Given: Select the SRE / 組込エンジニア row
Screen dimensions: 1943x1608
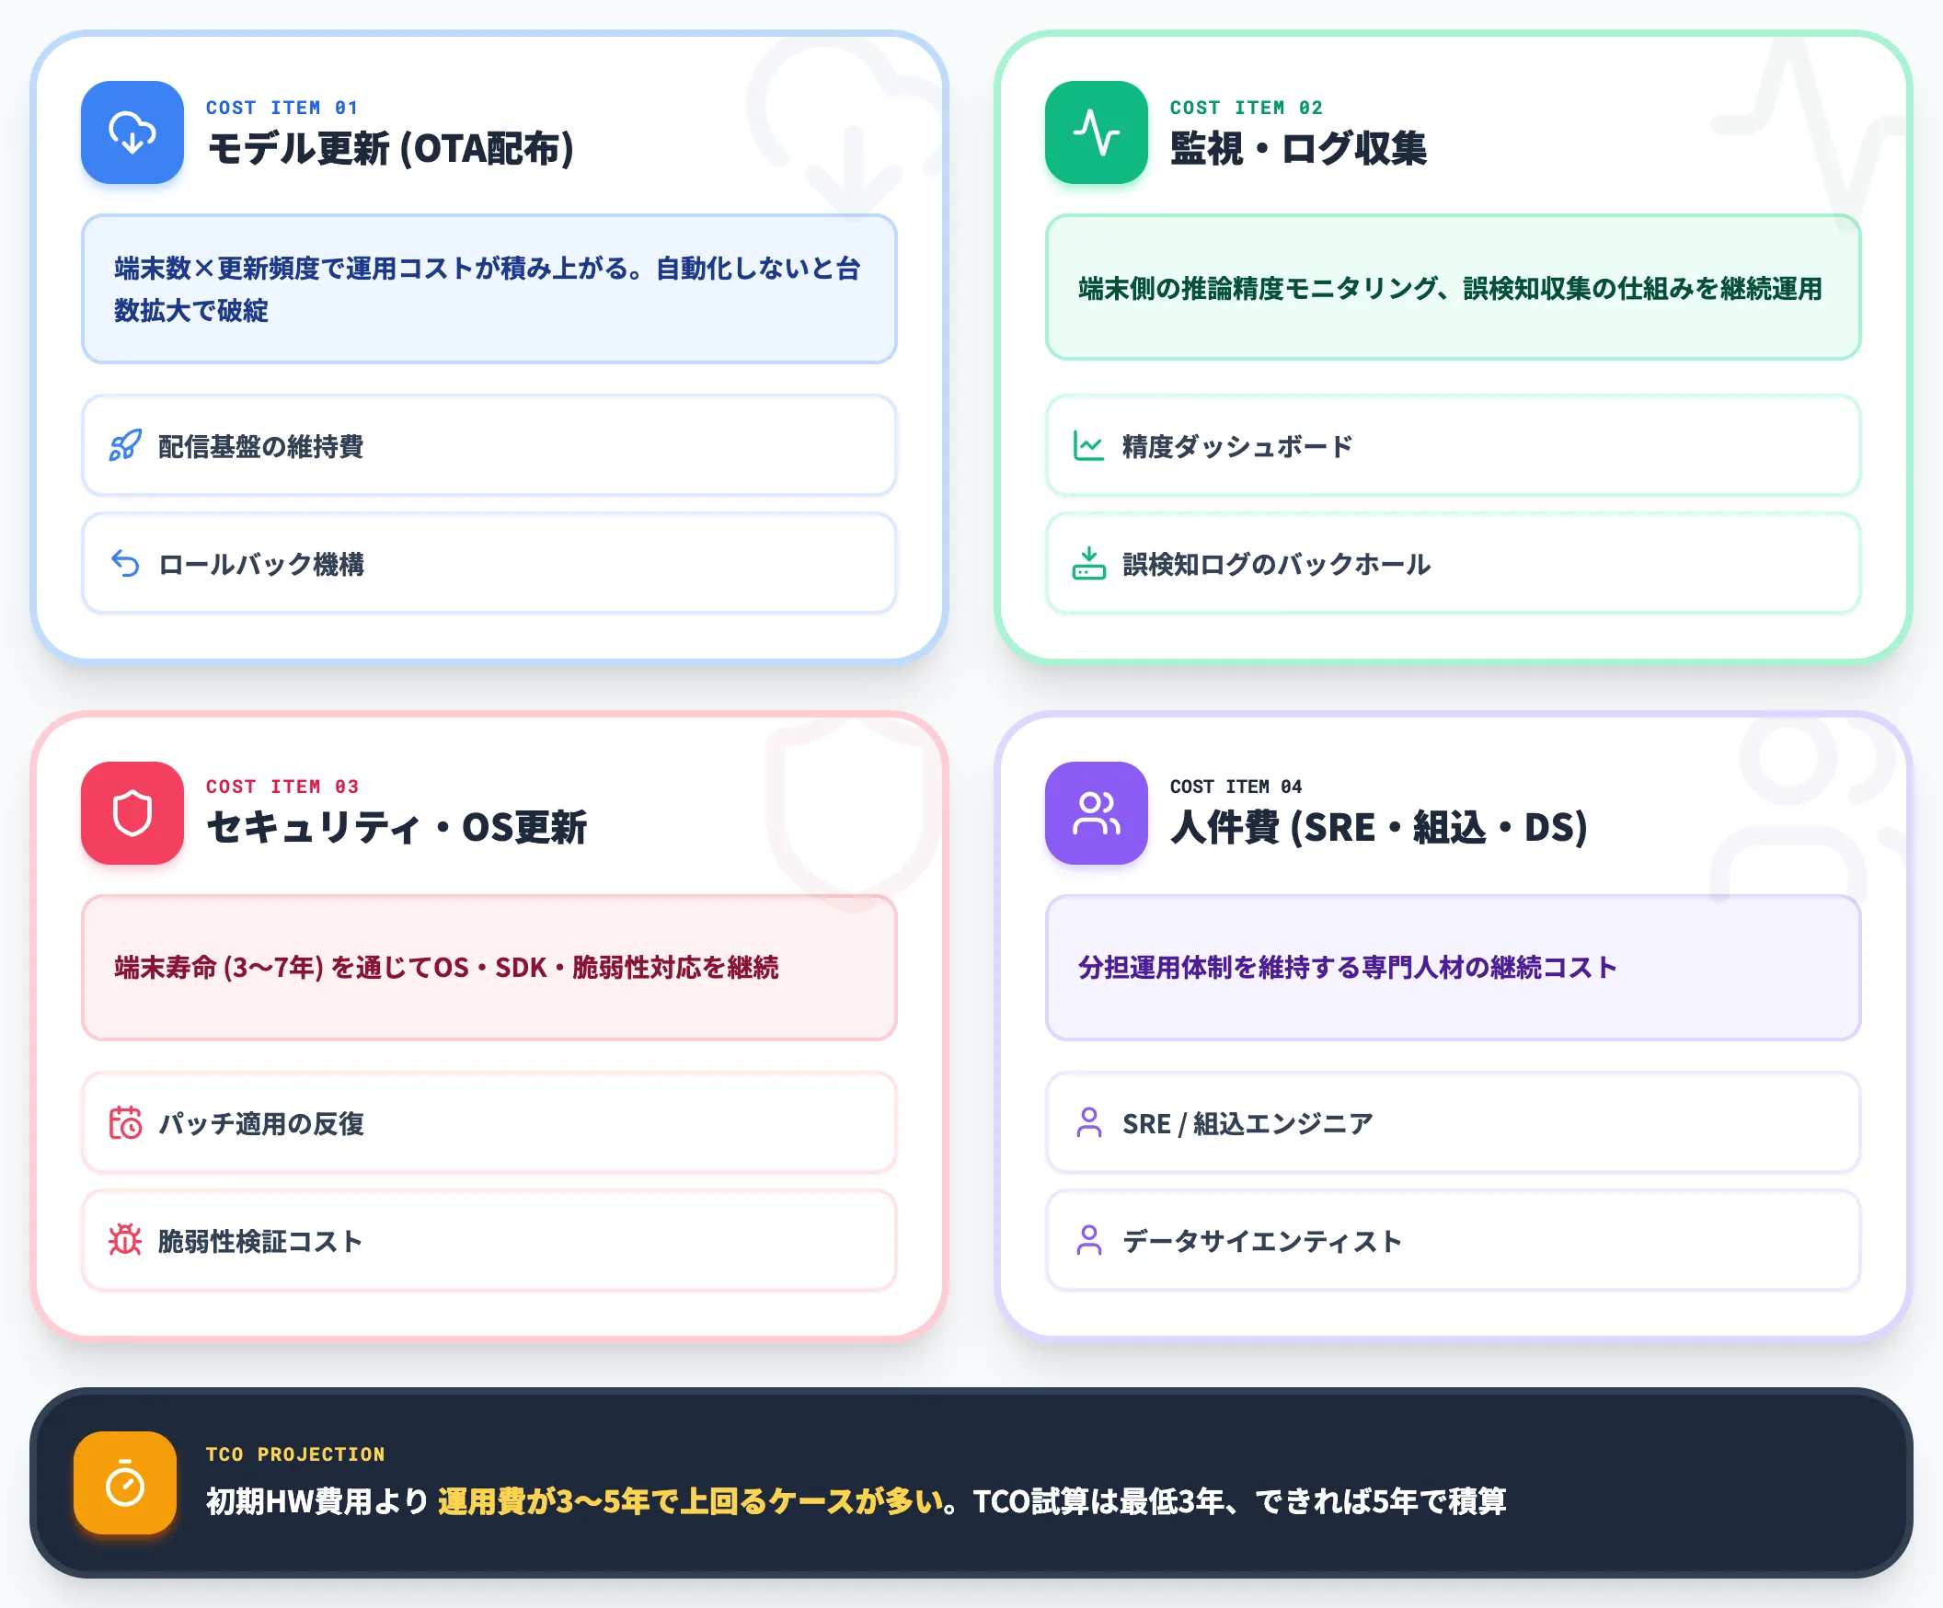Looking at the screenshot, I should pyautogui.click(x=1454, y=1123).
